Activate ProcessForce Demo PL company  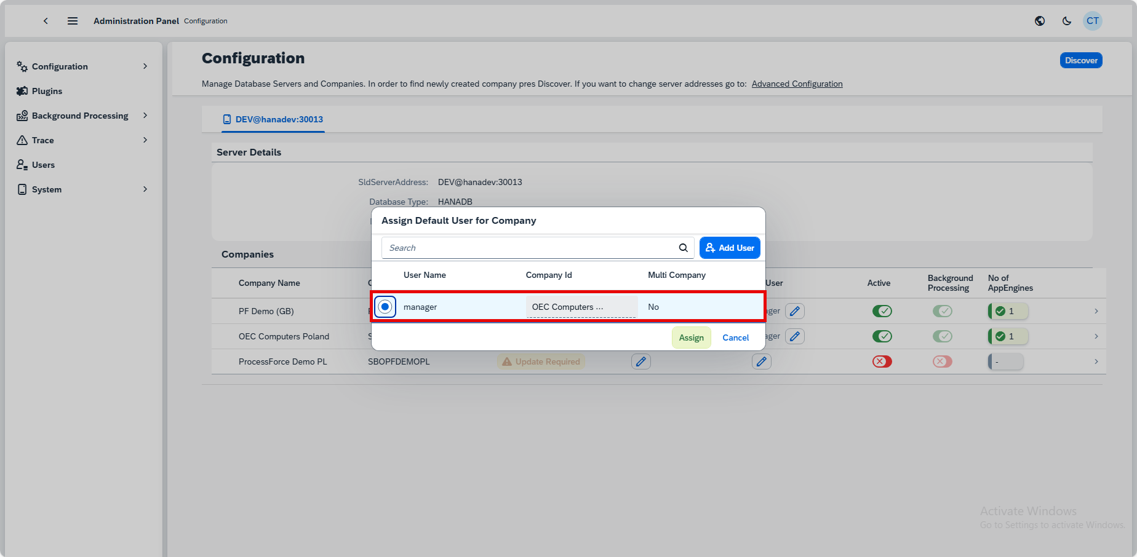pyautogui.click(x=882, y=361)
